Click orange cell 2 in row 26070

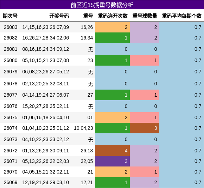click(x=113, y=172)
